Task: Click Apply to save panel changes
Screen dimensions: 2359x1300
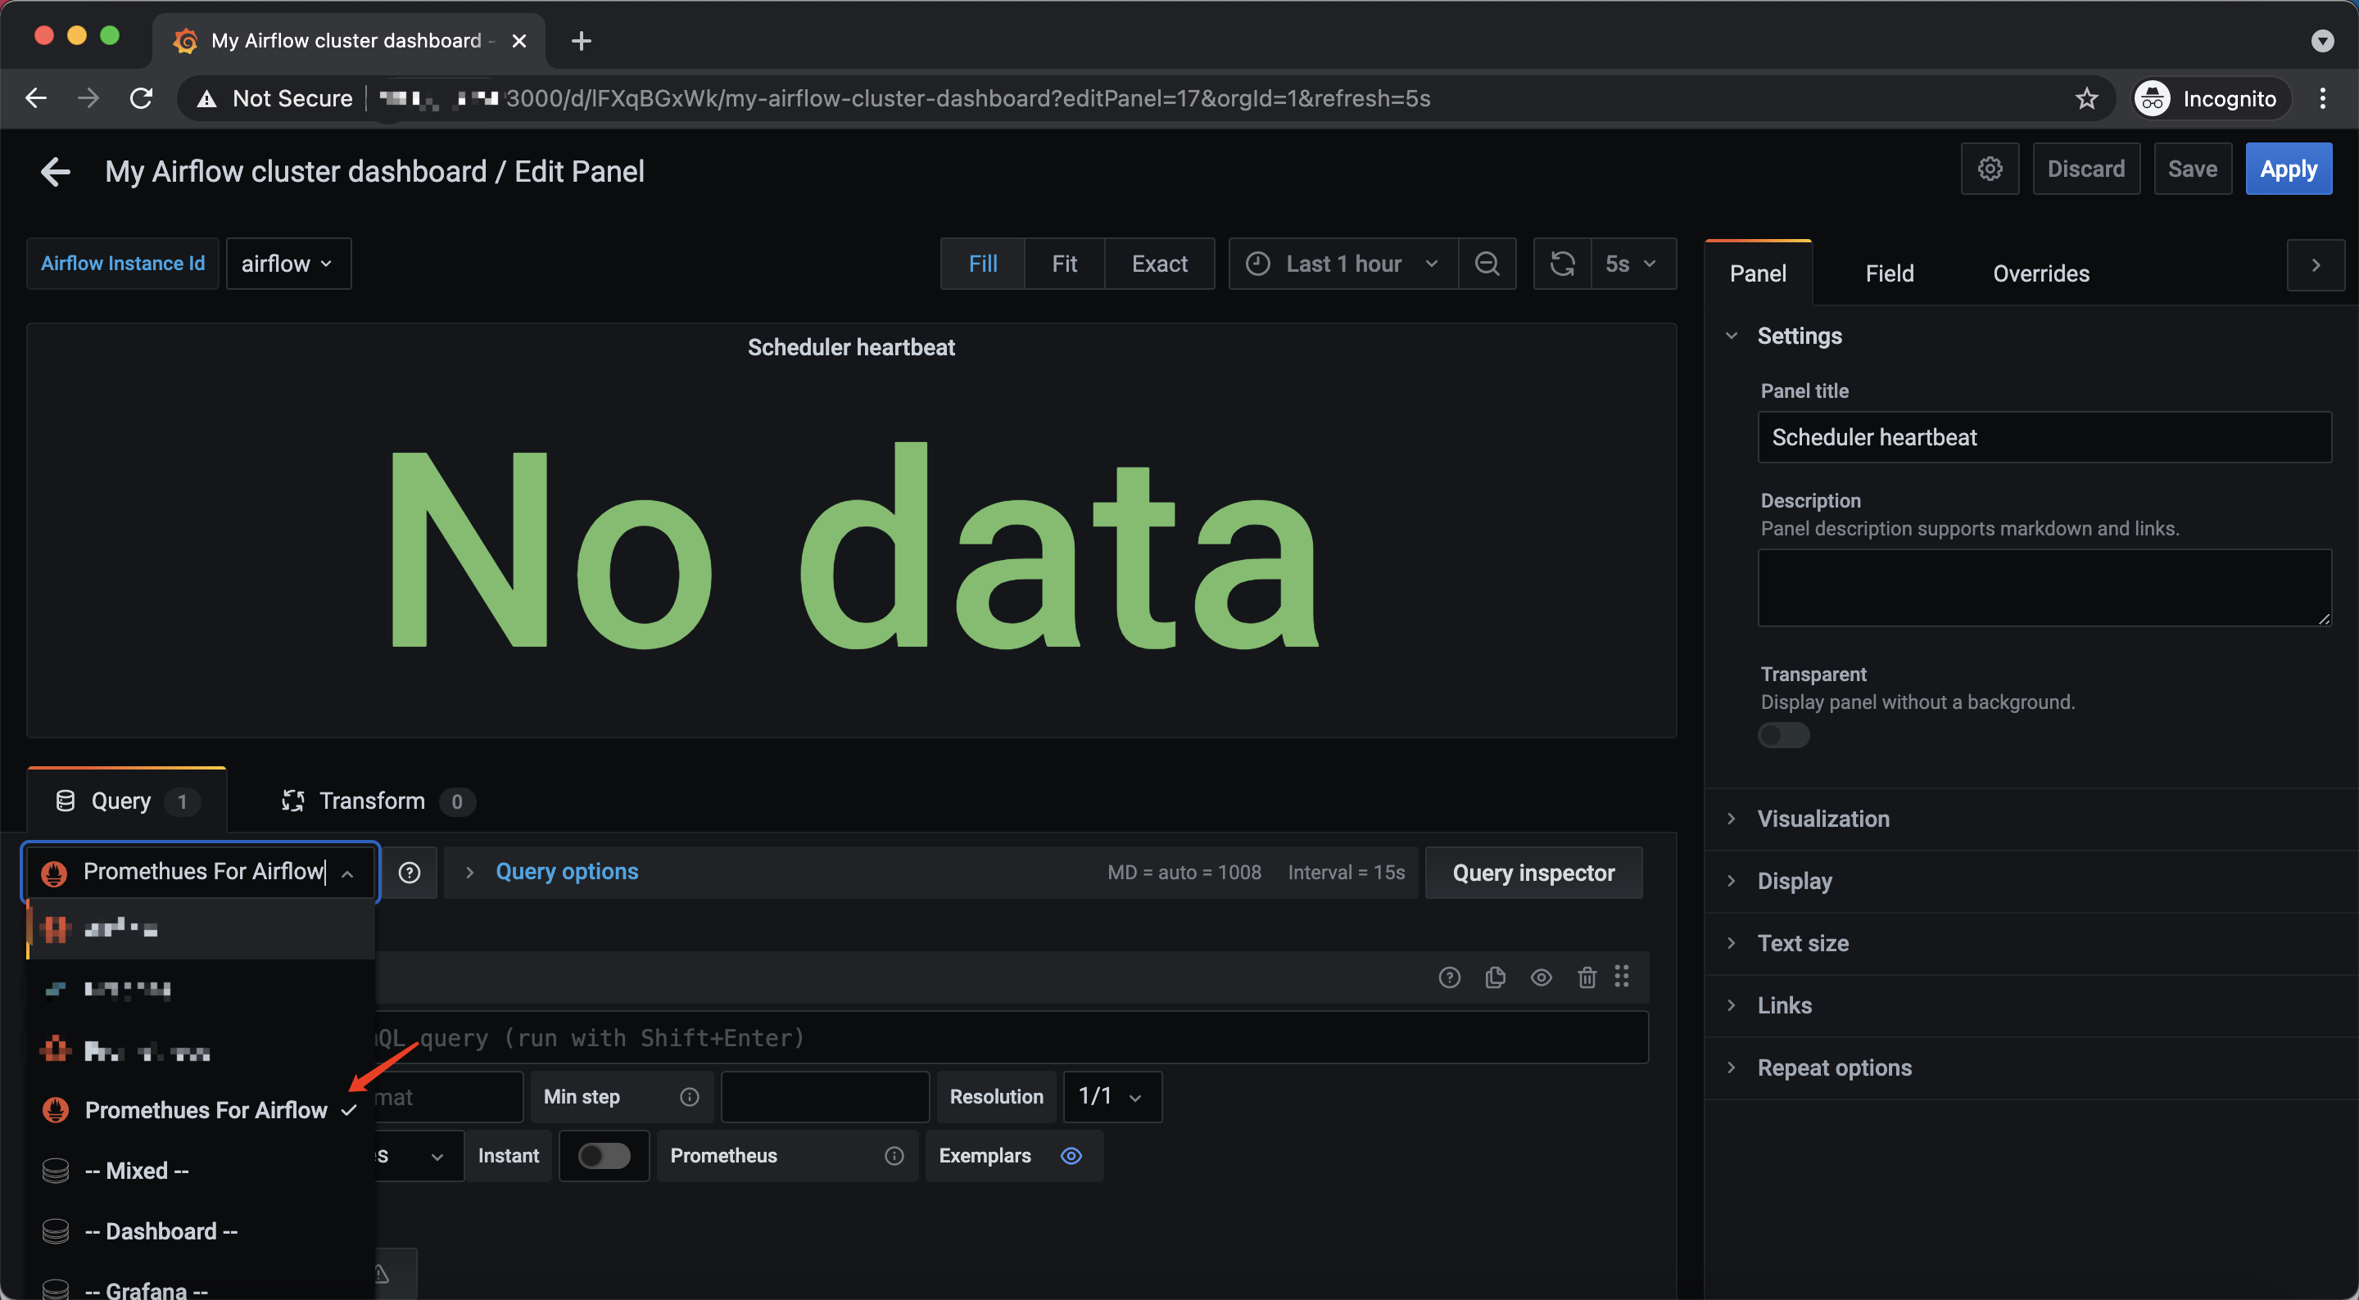Action: tap(2289, 169)
